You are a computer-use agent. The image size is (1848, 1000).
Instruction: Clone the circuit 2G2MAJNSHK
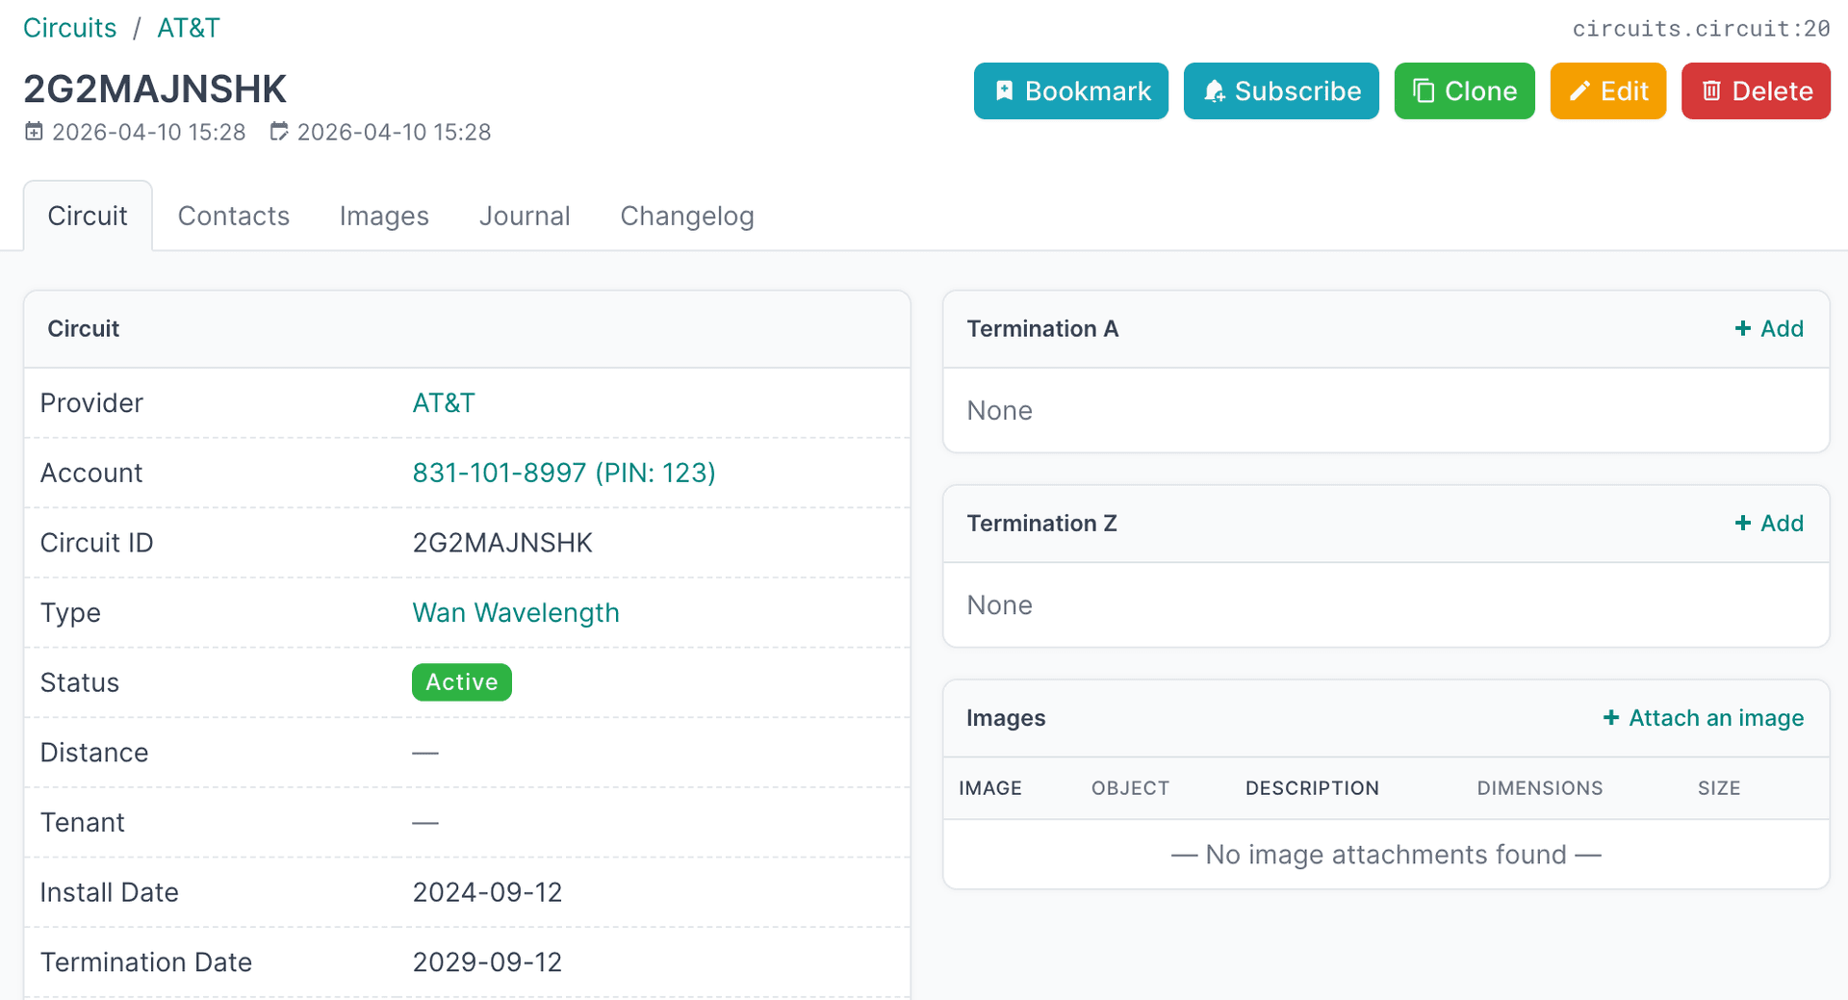point(1463,91)
